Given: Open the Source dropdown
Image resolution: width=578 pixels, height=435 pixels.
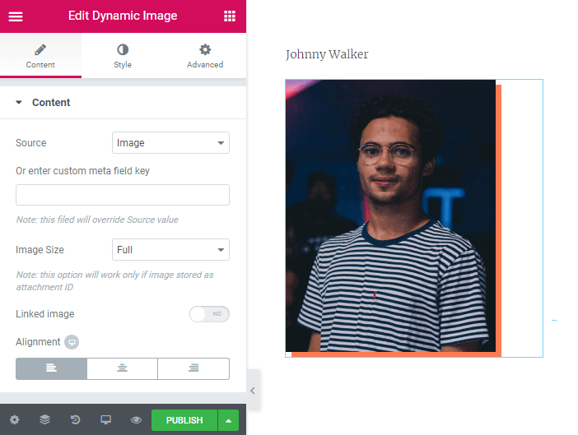Looking at the screenshot, I should click(x=170, y=143).
